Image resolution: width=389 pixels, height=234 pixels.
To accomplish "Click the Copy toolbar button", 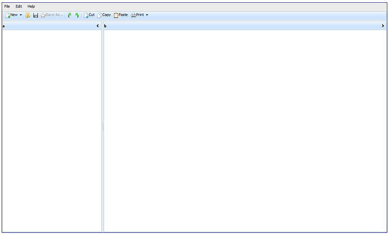I will pyautogui.click(x=104, y=15).
